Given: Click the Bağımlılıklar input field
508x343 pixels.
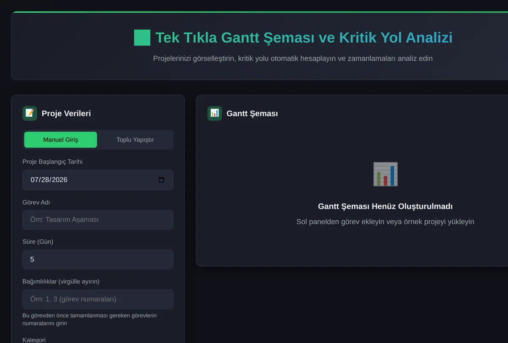Looking at the screenshot, I should click(x=98, y=299).
